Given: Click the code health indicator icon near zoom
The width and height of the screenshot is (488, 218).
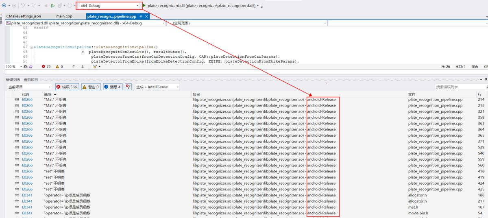Looking at the screenshot, I should (x=26, y=66).
